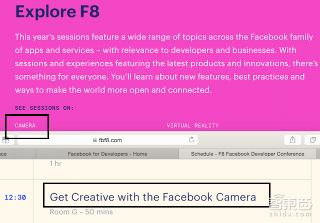
Task: Switch to Schedule - F8 Developer Conference tab
Action: pyautogui.click(x=247, y=154)
